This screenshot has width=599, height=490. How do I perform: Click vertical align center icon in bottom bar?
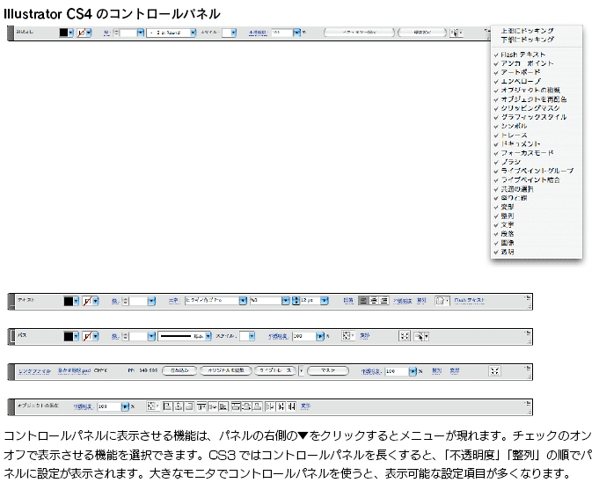[x=212, y=406]
